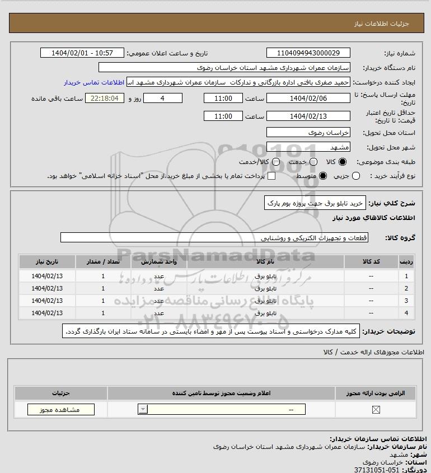Image resolution: width=431 pixels, height=473 pixels.
Task: Click the ردیف column header
Action: click(406, 261)
